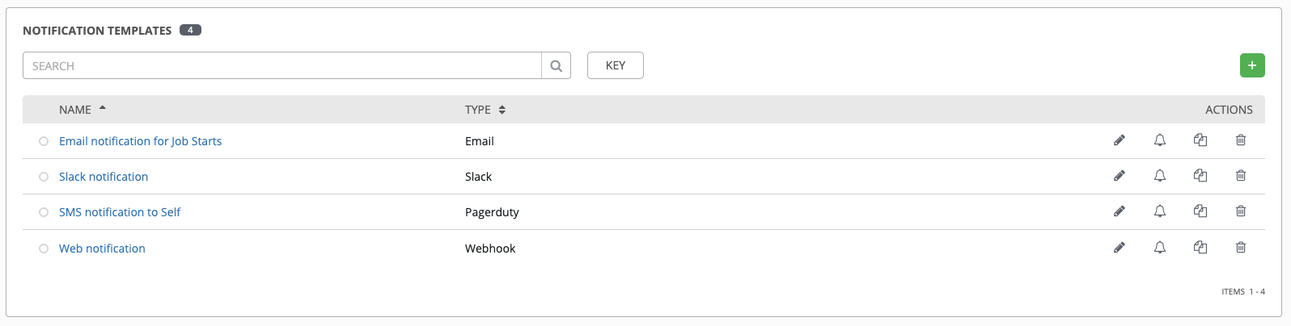Edit the Web notification template
This screenshot has width=1291, height=326.
pyautogui.click(x=1120, y=248)
